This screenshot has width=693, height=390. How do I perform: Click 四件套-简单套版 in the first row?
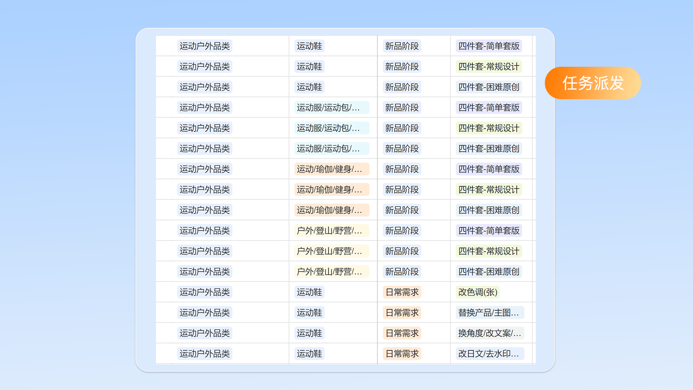coord(489,46)
